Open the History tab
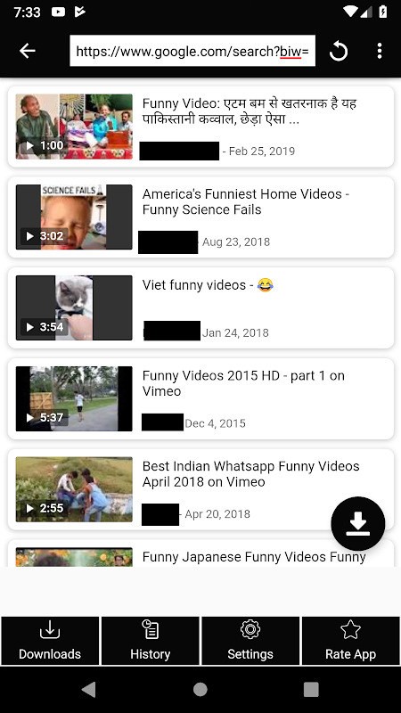Image resolution: width=401 pixels, height=713 pixels. 150,641
